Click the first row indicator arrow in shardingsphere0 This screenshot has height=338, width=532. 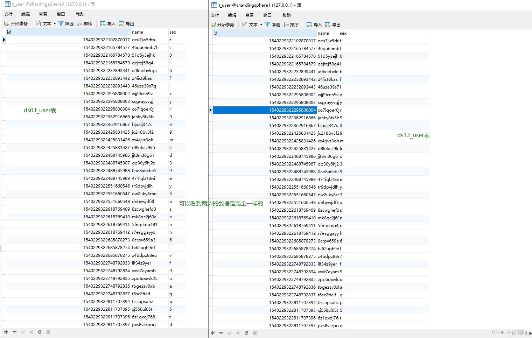4,40
